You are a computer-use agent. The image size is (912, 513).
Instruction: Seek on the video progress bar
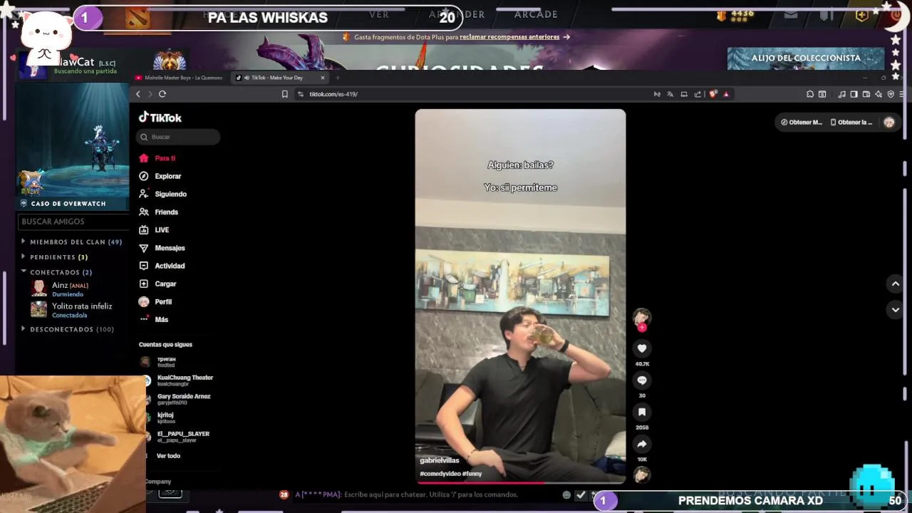(x=520, y=482)
